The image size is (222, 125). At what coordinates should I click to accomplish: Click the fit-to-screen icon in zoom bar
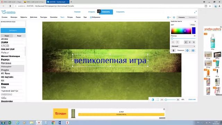click(x=158, y=100)
